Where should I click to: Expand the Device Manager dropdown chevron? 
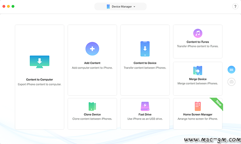coord(134,7)
